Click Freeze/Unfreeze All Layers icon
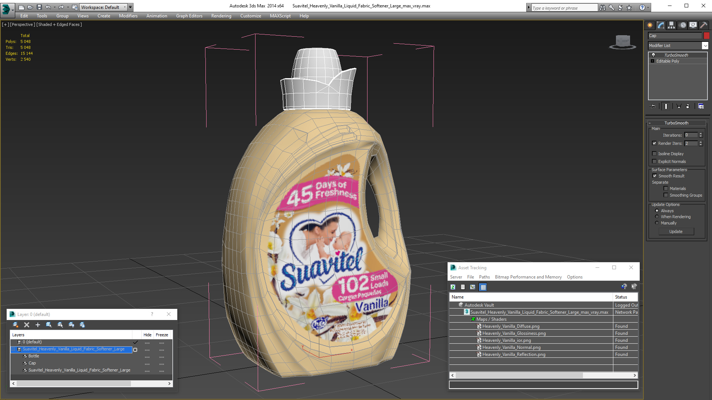 click(x=82, y=325)
